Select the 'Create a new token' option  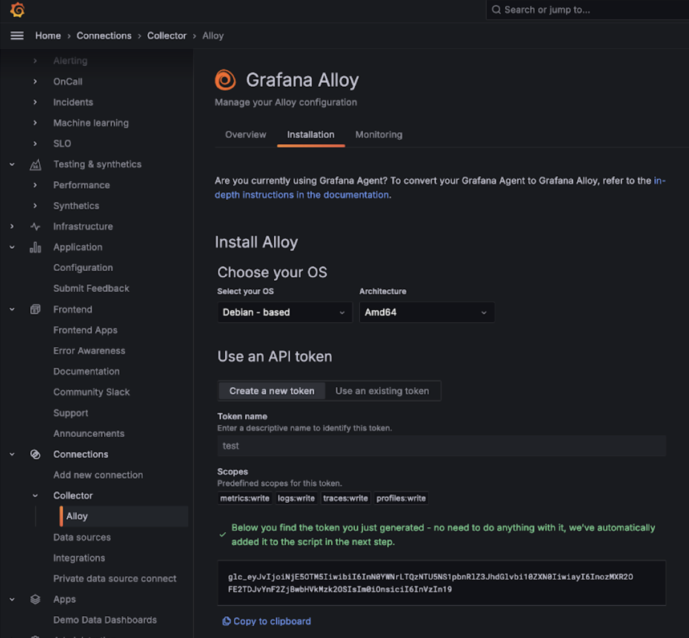tap(271, 391)
